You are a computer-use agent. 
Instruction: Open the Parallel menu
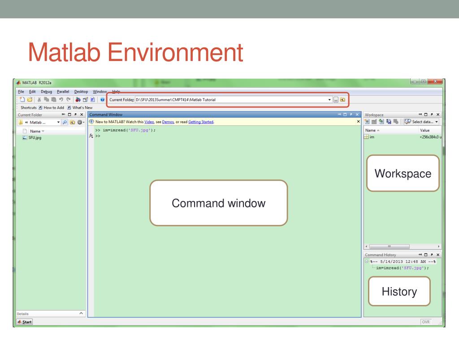pos(63,91)
